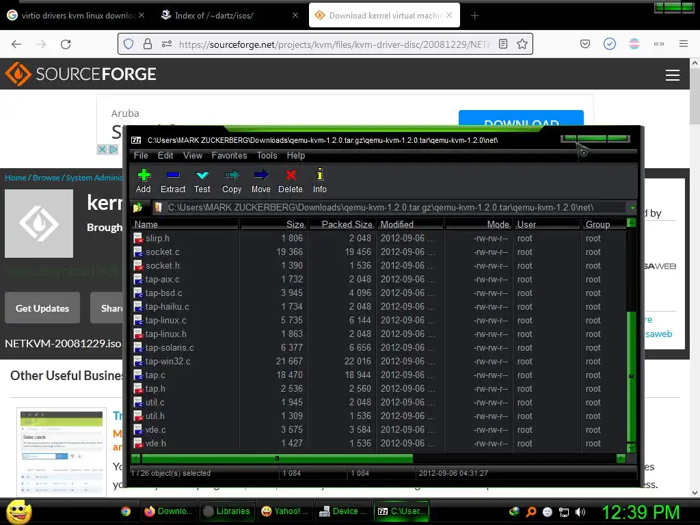The image size is (700, 525).
Task: Select the tap.h file
Action: [379, 389]
